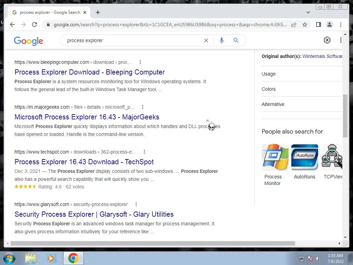The image size is (353, 265).
Task: Open network status tray icon
Action: click(x=301, y=258)
